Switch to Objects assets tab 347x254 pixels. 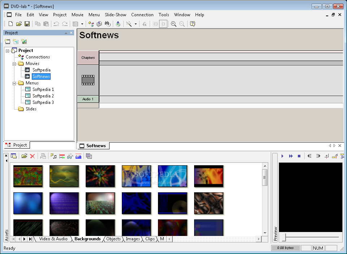113,239
